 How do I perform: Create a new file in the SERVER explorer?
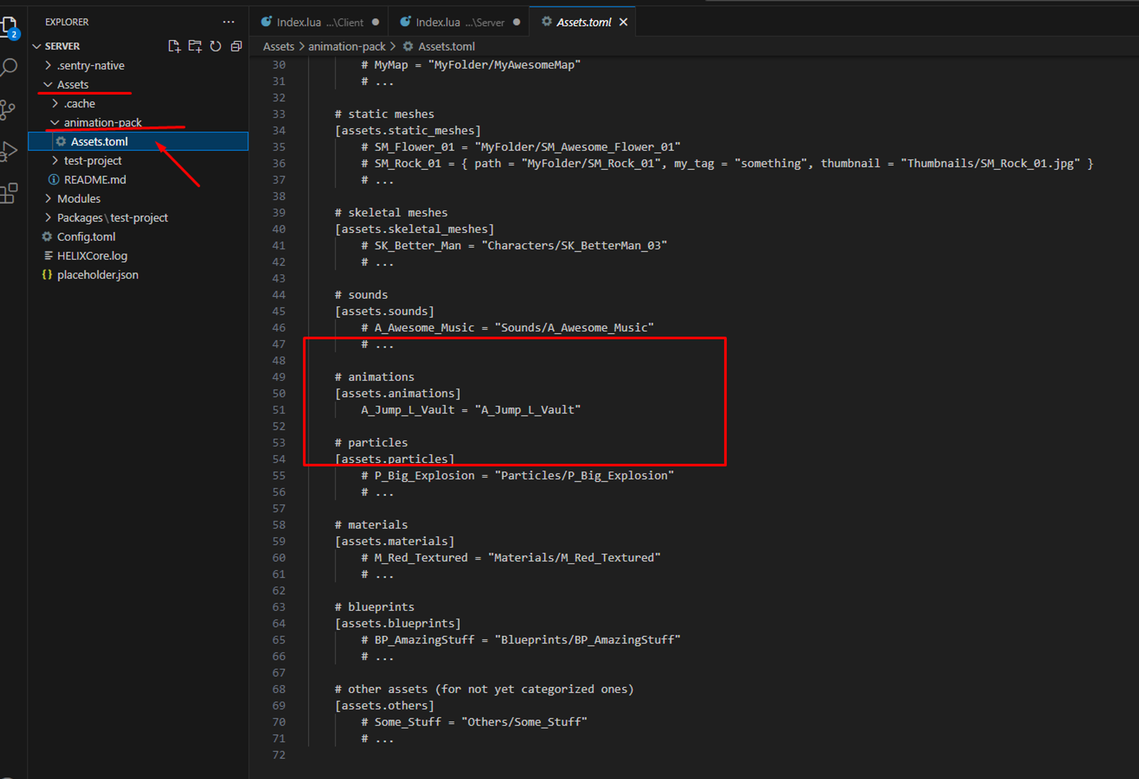coord(174,46)
